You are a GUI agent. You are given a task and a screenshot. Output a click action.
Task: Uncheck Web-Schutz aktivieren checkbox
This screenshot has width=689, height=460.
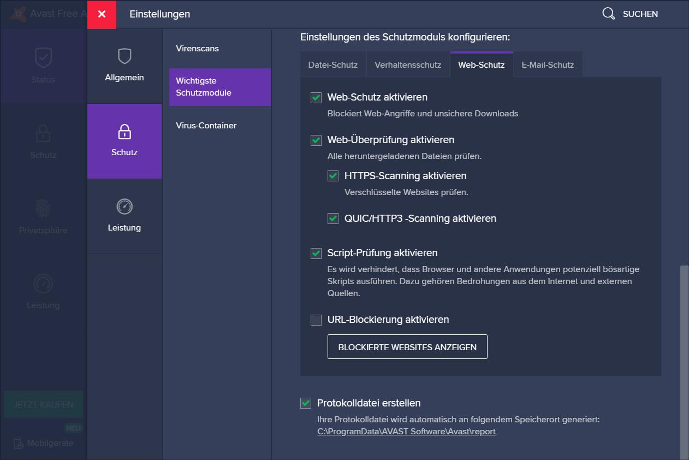click(316, 98)
